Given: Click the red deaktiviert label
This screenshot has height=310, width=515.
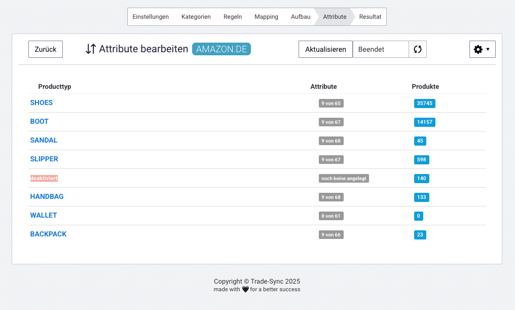Looking at the screenshot, I should tap(44, 179).
